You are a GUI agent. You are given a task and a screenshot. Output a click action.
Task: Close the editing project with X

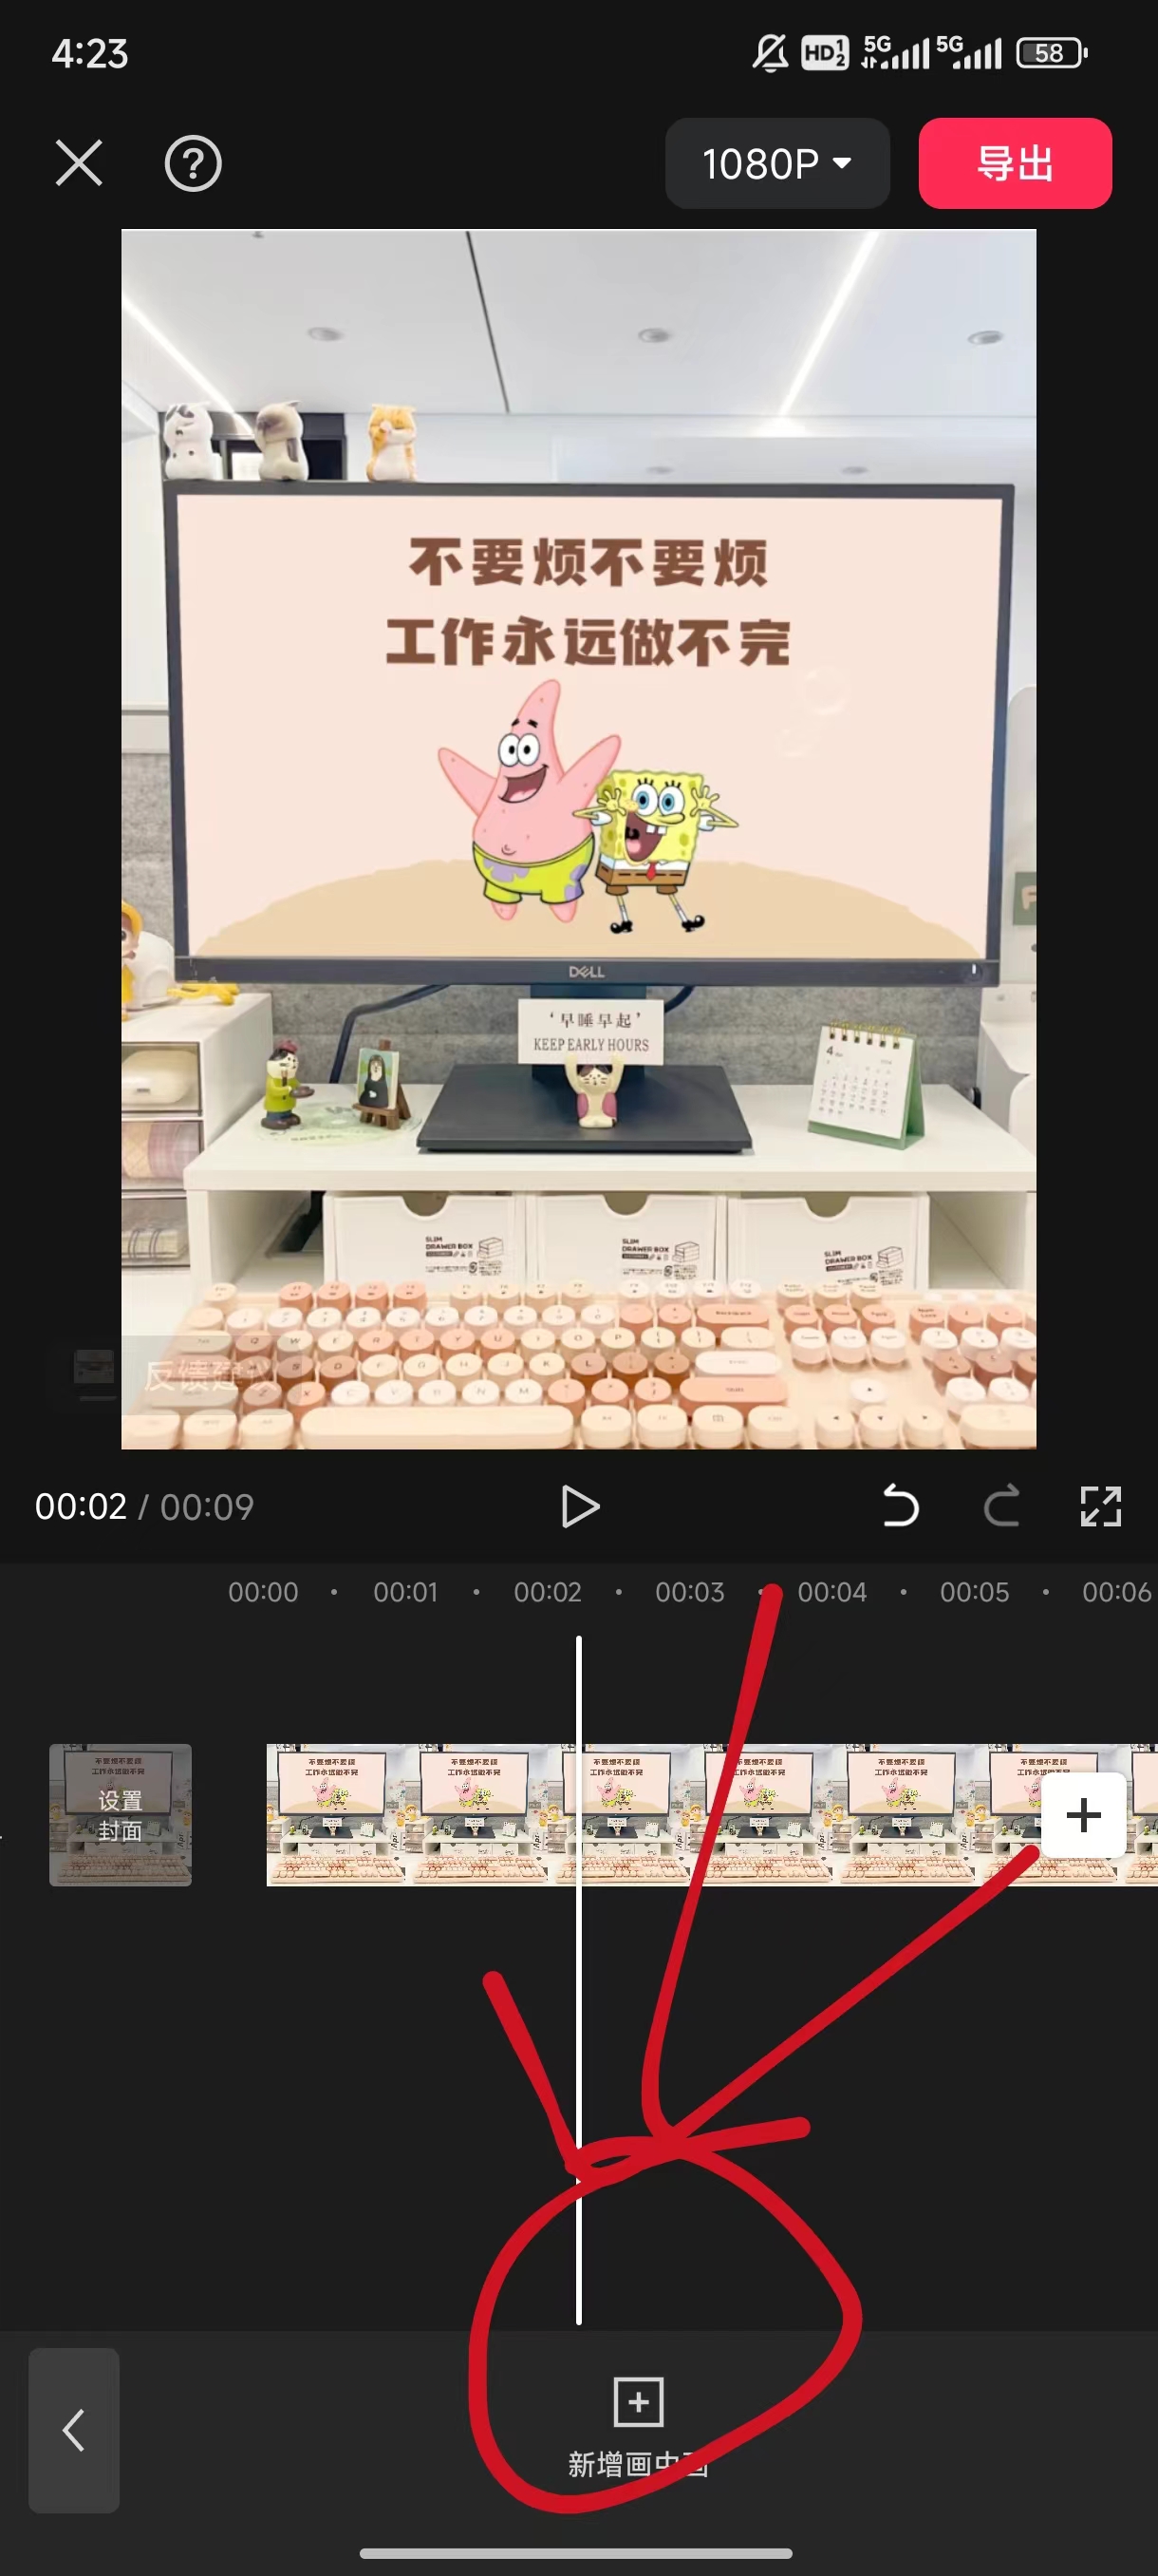tap(79, 163)
